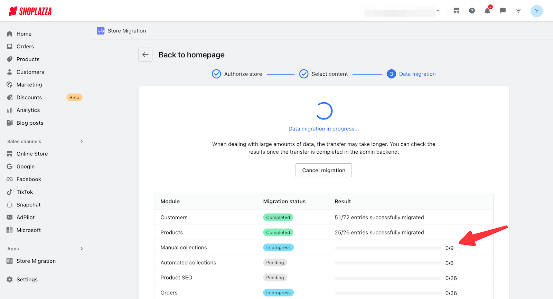This screenshot has height=299, width=553.
Task: Go to Analytics in the sidebar
Action: pos(28,110)
